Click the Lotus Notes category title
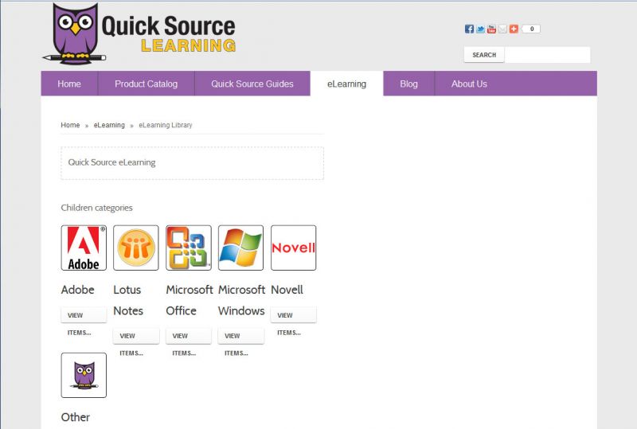 tap(128, 300)
